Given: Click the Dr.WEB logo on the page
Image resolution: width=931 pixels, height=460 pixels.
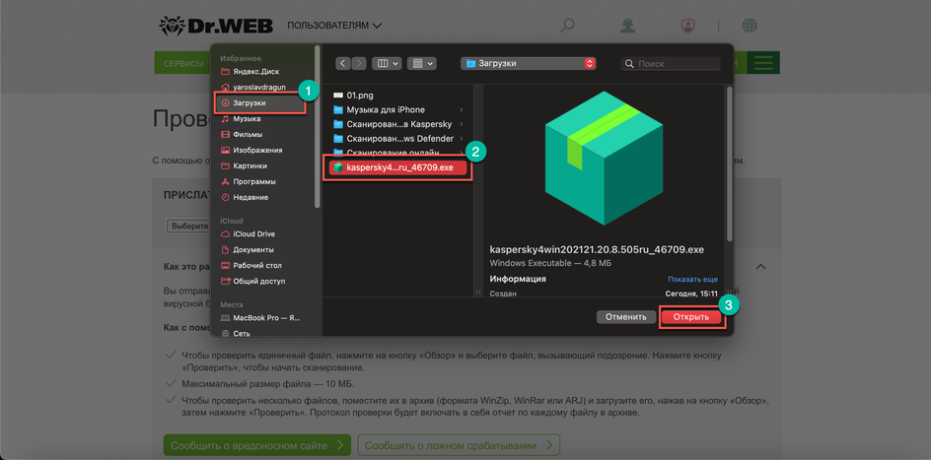Looking at the screenshot, I should 216,26.
